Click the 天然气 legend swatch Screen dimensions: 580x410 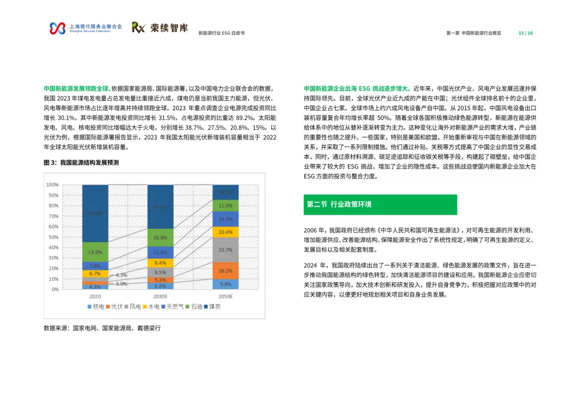163,307
